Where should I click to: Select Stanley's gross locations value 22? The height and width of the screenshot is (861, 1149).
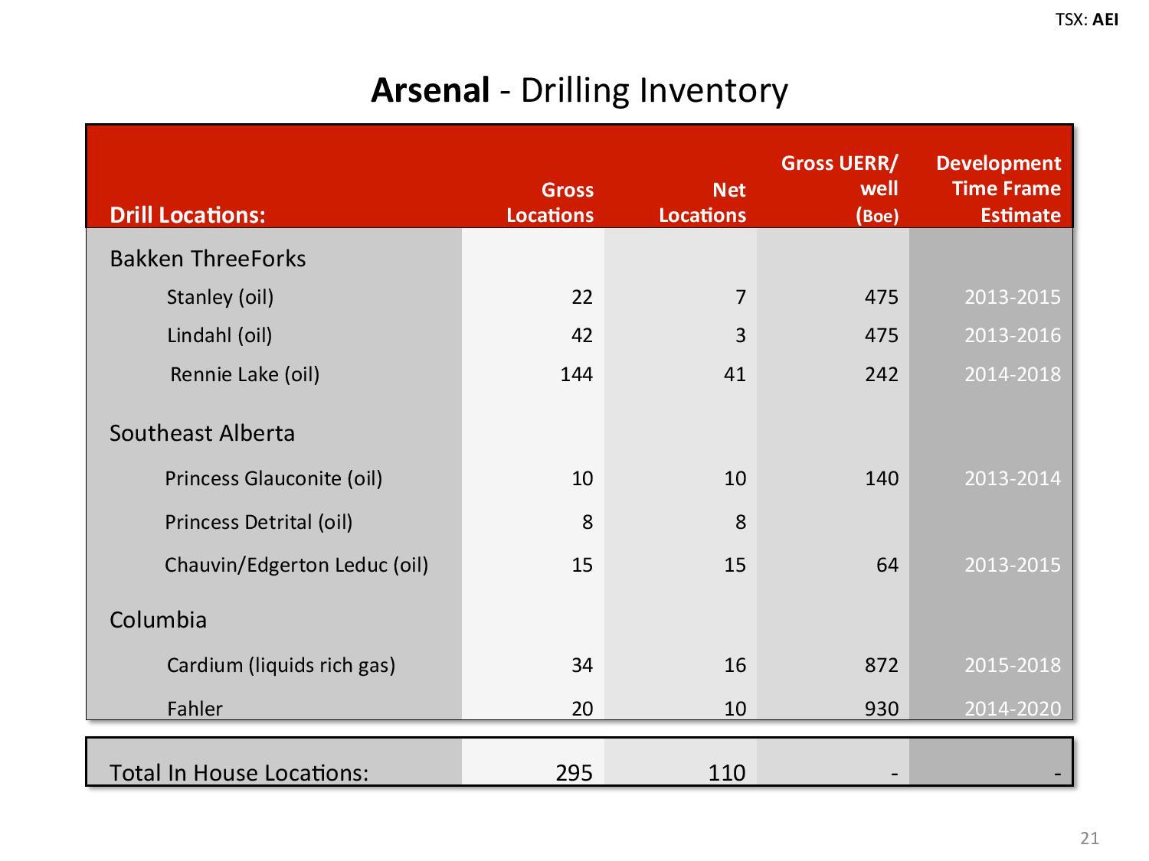click(582, 297)
